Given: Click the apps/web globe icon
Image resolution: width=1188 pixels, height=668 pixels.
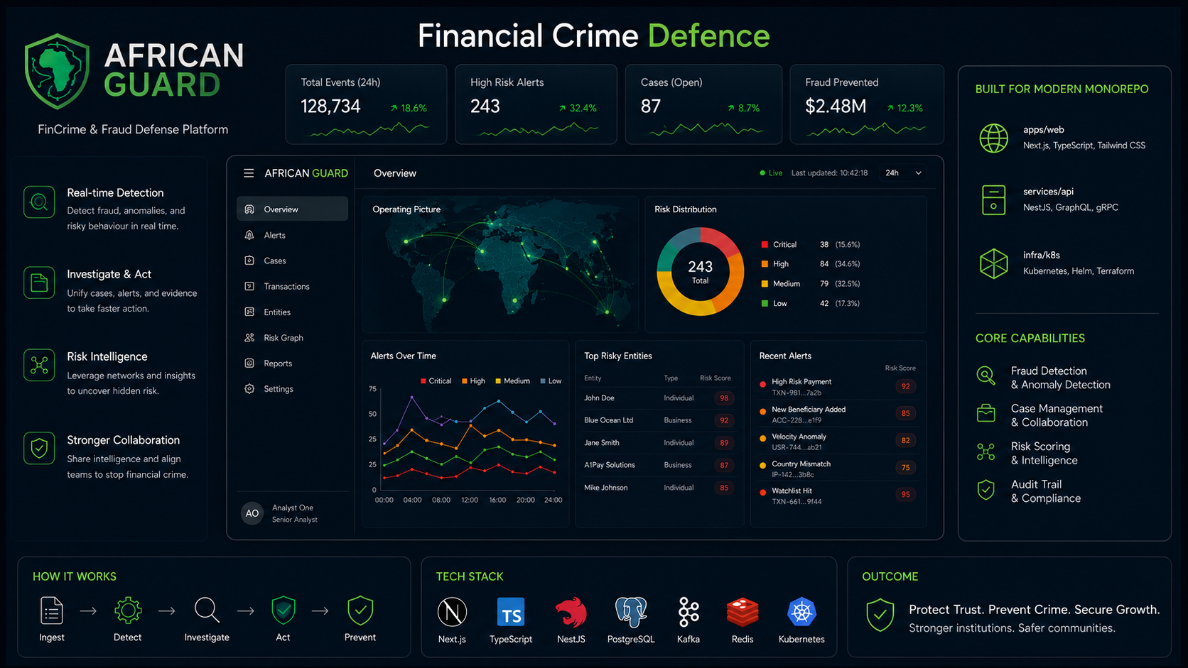Looking at the screenshot, I should click(993, 138).
